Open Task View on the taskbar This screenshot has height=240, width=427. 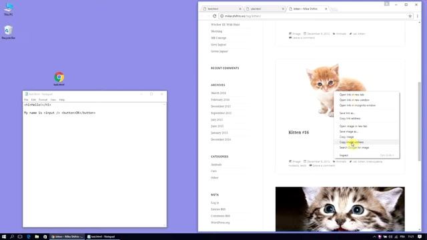pyautogui.click(x=20, y=237)
